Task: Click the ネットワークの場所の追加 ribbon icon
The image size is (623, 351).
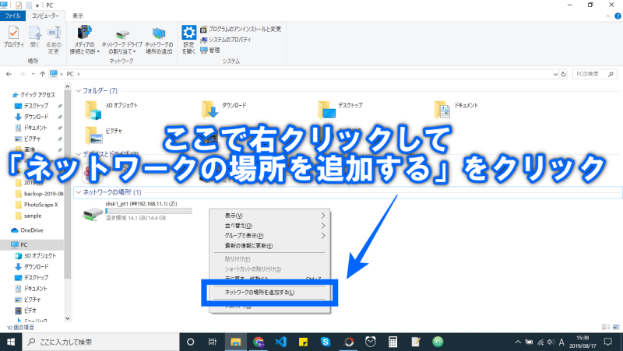Action: click(159, 39)
